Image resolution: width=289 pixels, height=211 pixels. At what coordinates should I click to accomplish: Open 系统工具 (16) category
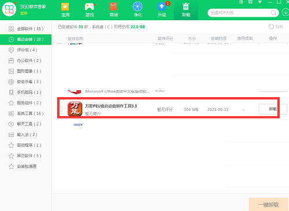pos(26,113)
